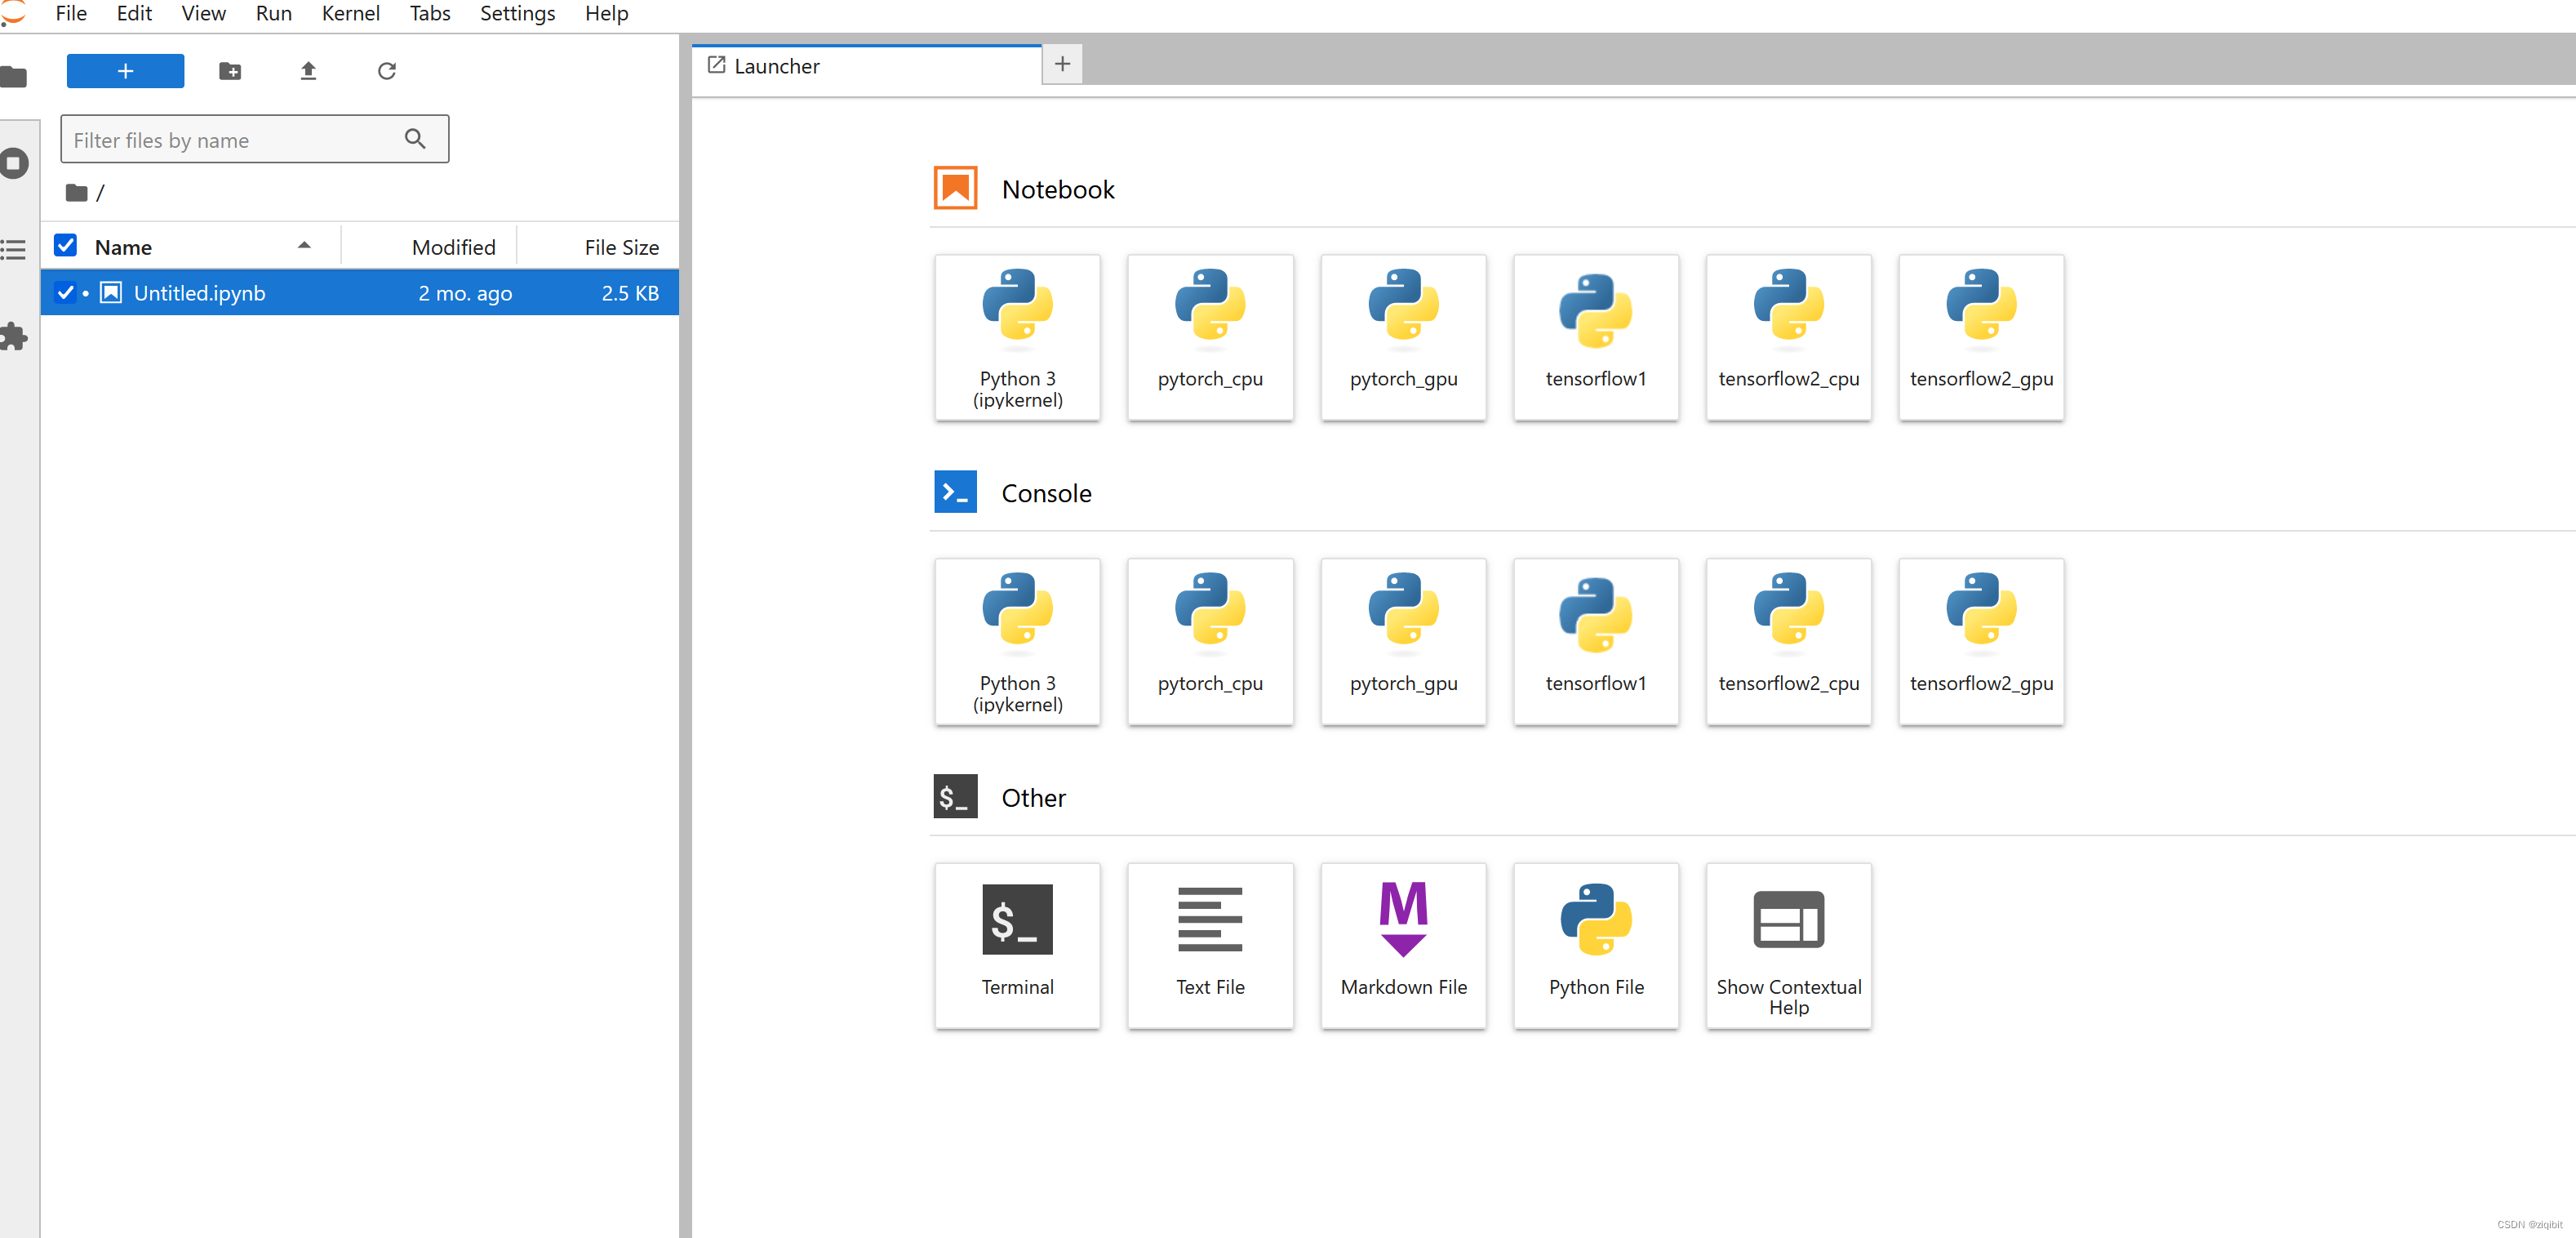Open the Kernel menu
Screen dimensions: 2576x1238
point(351,14)
